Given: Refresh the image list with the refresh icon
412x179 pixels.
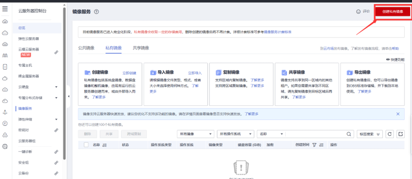Looking at the screenshot, I should [x=390, y=134].
